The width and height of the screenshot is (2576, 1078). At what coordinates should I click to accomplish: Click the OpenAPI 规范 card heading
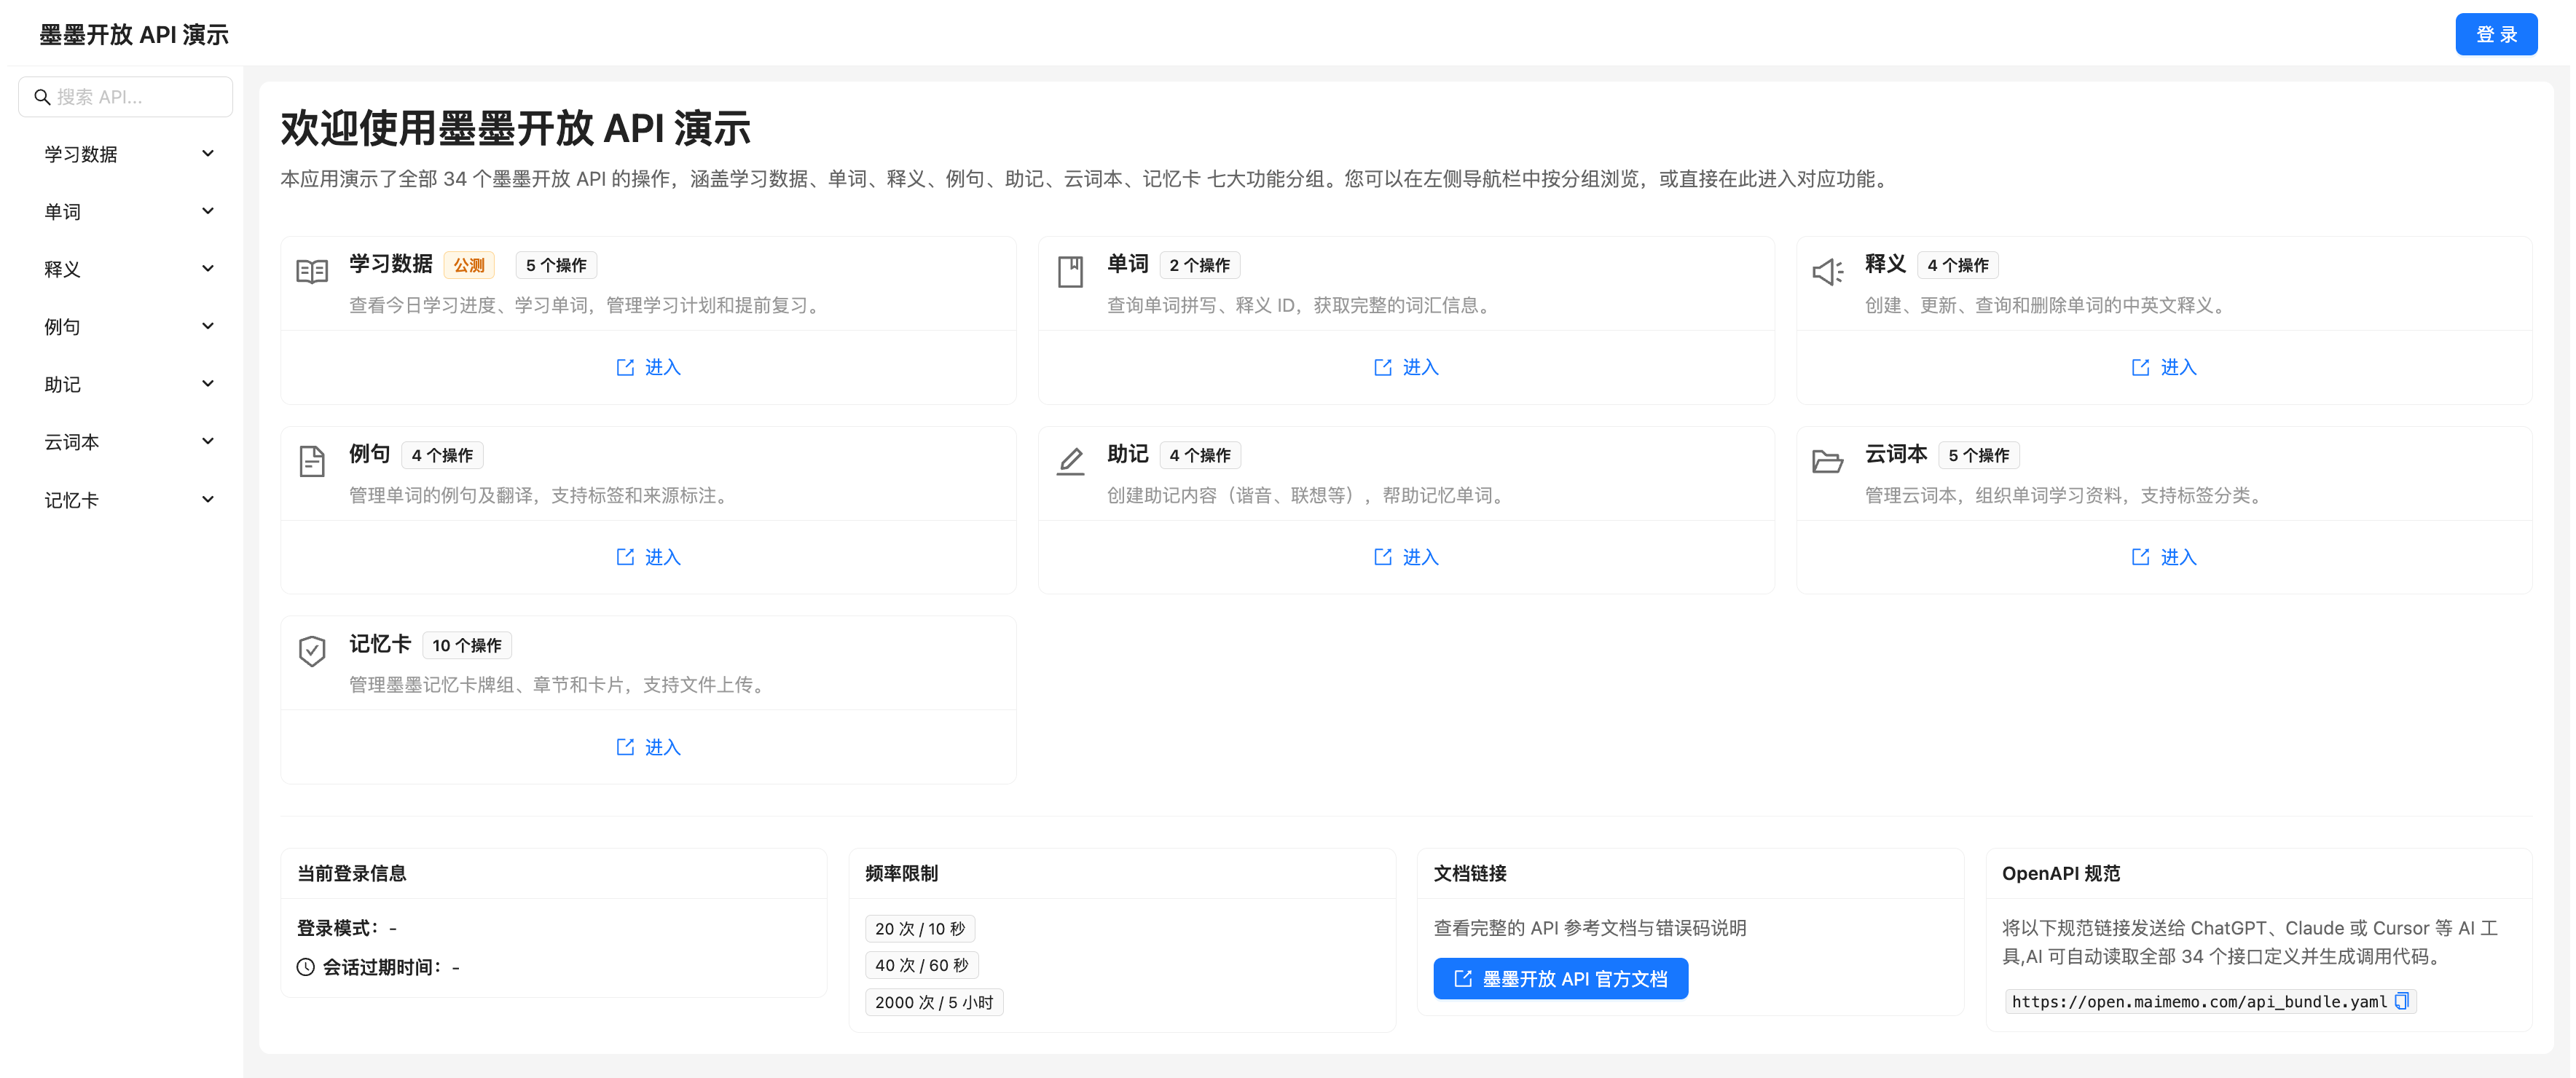[2061, 873]
